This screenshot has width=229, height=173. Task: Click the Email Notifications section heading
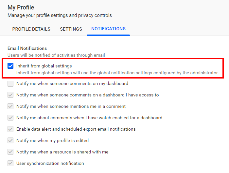point(27,48)
